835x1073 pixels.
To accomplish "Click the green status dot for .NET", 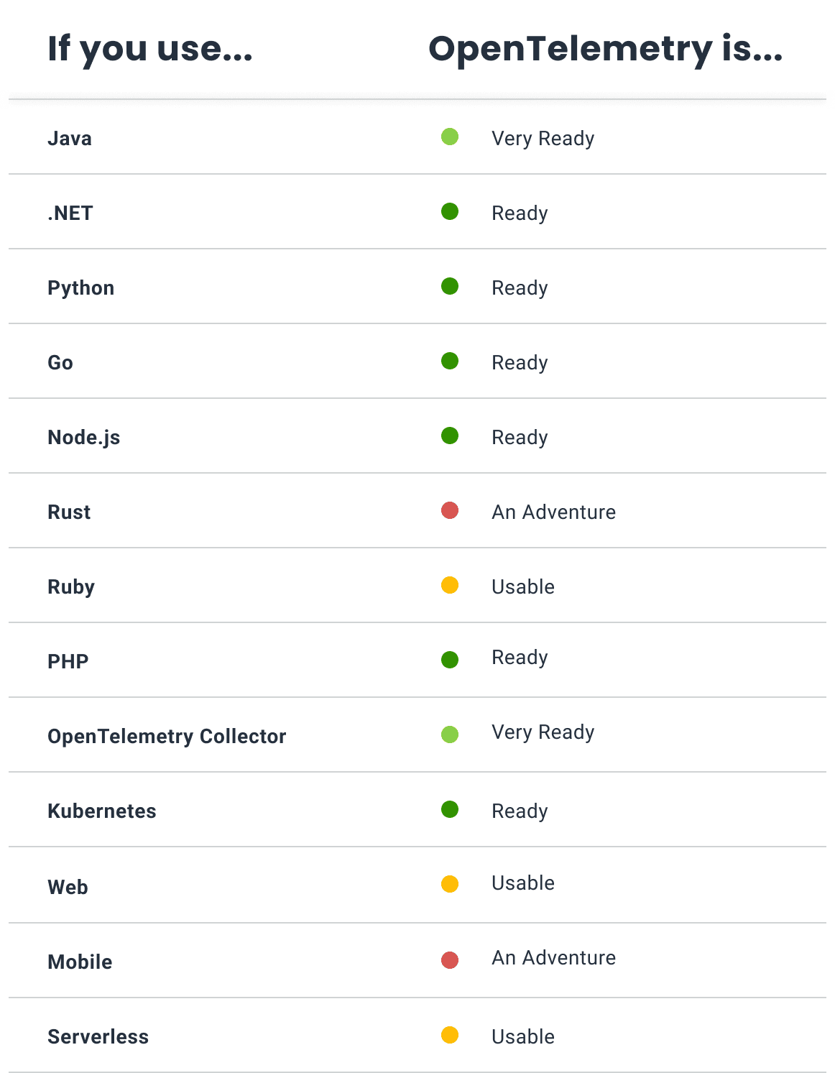I will [x=450, y=211].
